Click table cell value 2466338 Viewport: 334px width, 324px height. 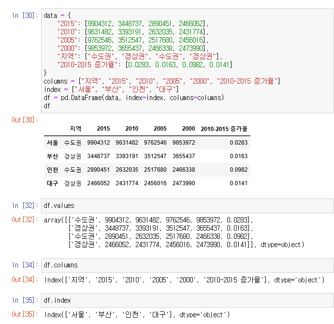(184, 170)
